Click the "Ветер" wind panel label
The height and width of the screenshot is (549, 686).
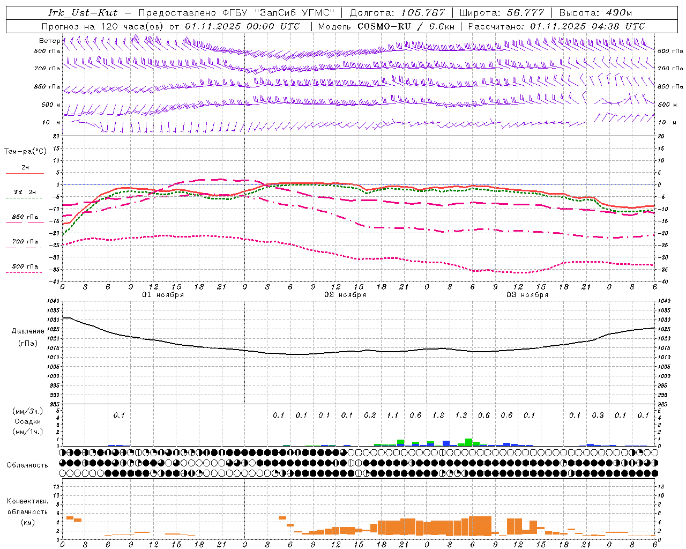(49, 41)
